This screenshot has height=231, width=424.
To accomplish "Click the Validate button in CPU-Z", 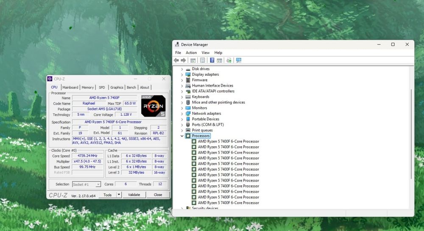I will [134, 195].
